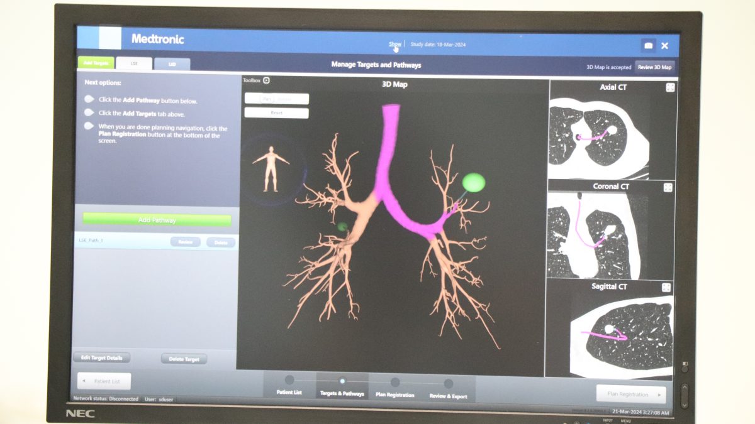Click the human body orientation figure
Image resolution: width=755 pixels, height=424 pixels.
(x=271, y=169)
